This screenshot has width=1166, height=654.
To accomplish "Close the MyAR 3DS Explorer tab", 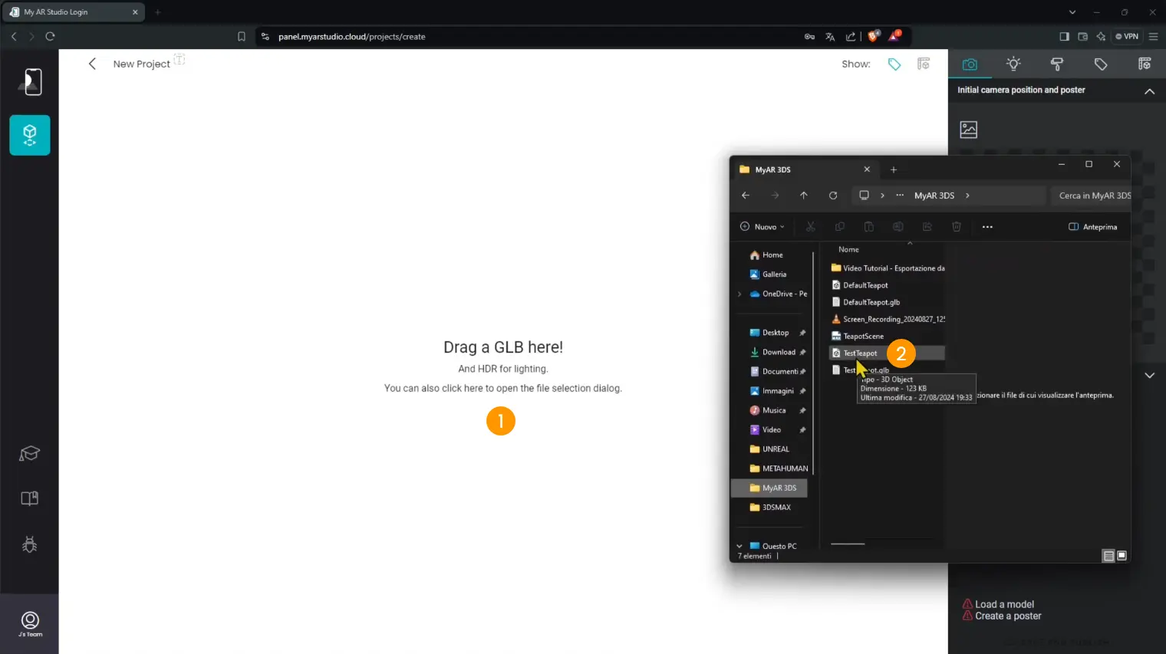I will [x=867, y=169].
